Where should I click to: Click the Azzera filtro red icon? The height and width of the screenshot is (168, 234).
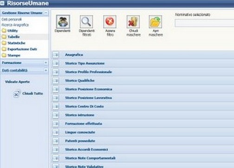(x=110, y=22)
